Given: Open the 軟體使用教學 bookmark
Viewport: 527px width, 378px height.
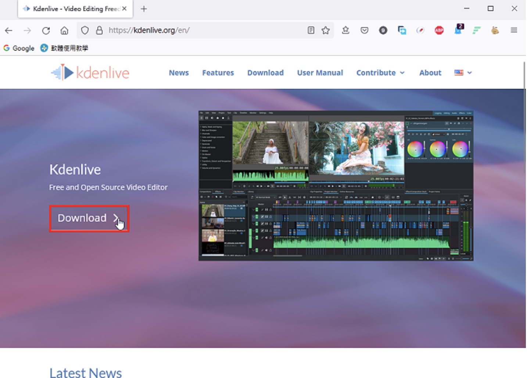Looking at the screenshot, I should pos(64,48).
